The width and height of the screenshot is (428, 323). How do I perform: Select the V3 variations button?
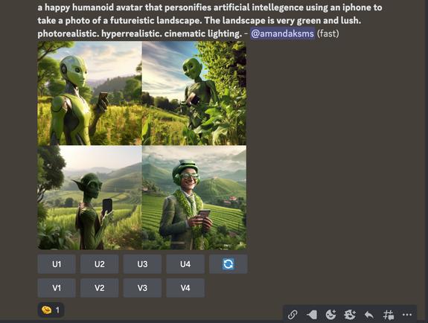coord(142,288)
